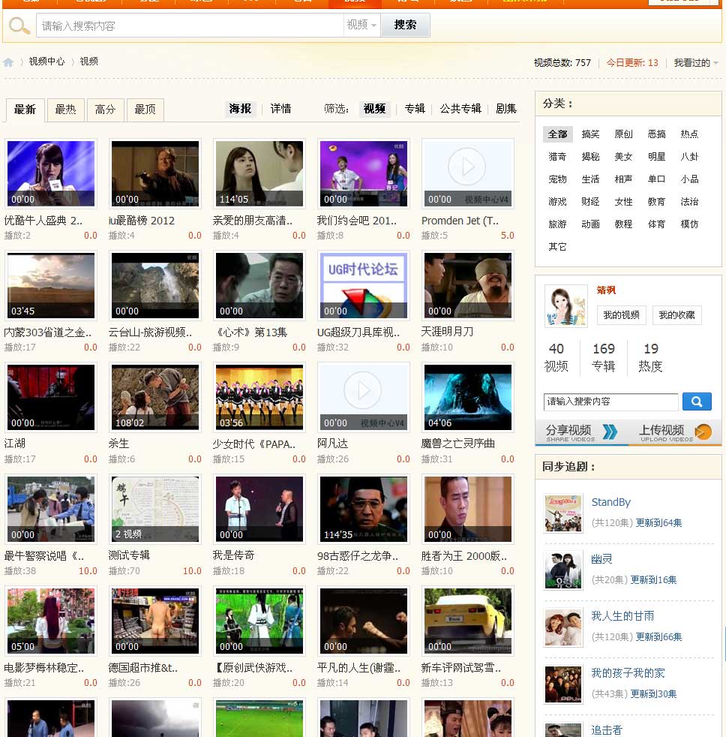Open the StandBy series link

pyautogui.click(x=611, y=502)
